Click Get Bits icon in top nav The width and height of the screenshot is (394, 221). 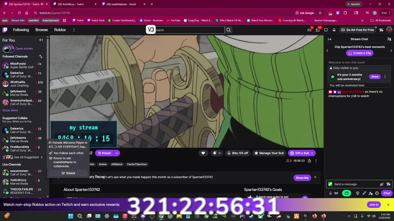coord(334,30)
